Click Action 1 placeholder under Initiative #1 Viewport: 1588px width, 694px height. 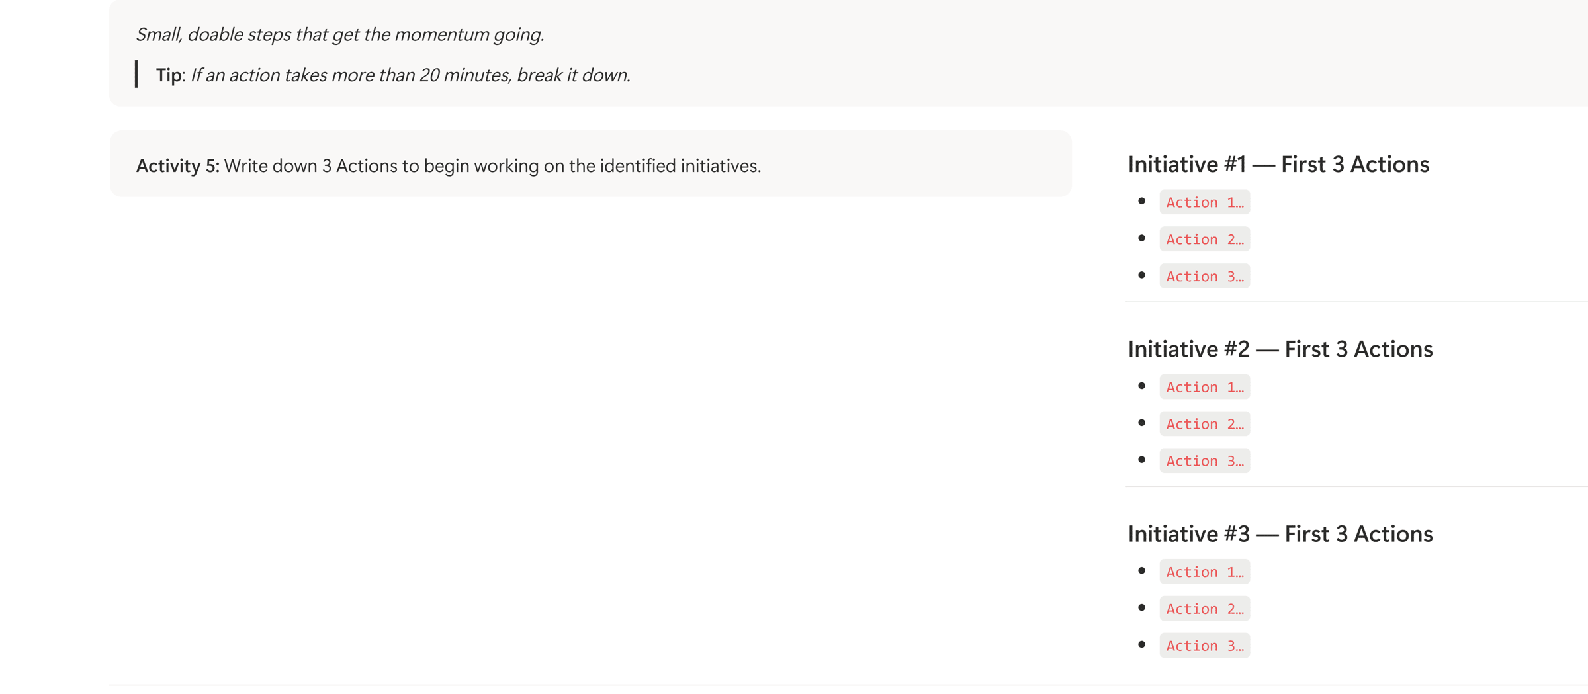[1204, 202]
